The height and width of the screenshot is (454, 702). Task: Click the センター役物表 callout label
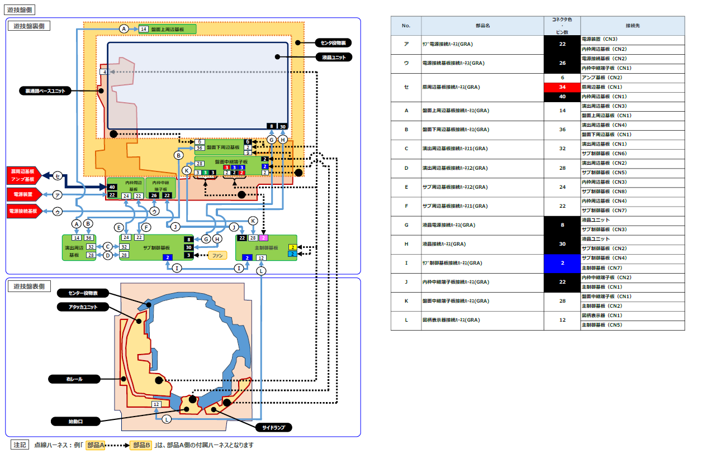coord(83,293)
